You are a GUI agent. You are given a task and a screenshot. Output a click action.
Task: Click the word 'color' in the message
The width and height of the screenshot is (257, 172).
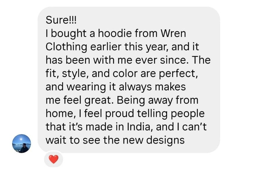(x=125, y=74)
